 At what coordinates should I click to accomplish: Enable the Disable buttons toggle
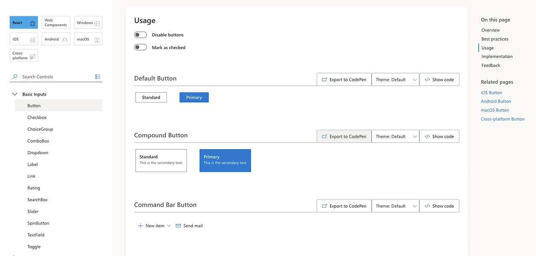[140, 35]
